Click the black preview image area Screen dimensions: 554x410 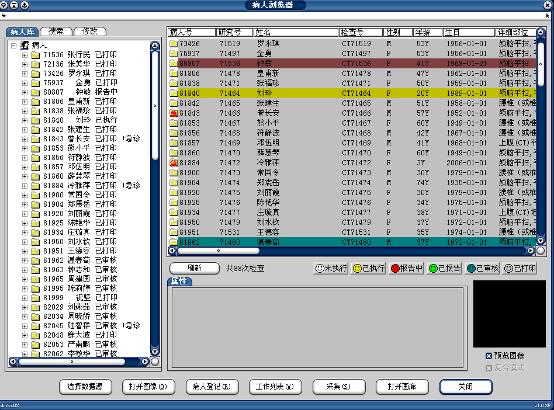click(x=510, y=314)
